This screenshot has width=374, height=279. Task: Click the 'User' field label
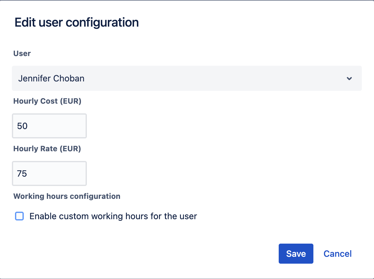click(x=22, y=54)
